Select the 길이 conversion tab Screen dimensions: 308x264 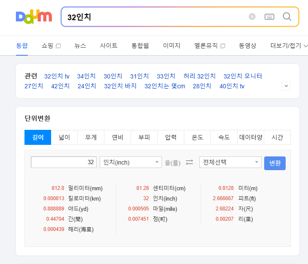tap(38, 137)
